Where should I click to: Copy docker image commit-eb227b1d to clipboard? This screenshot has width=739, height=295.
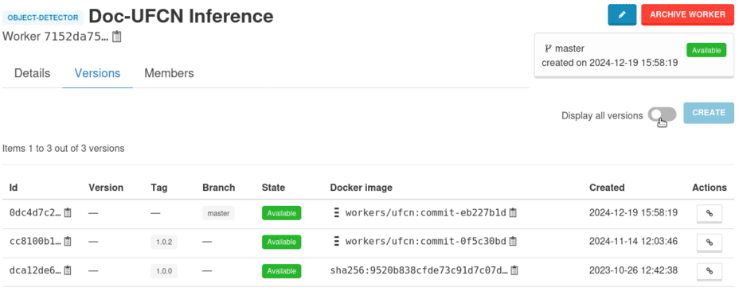[x=514, y=212]
